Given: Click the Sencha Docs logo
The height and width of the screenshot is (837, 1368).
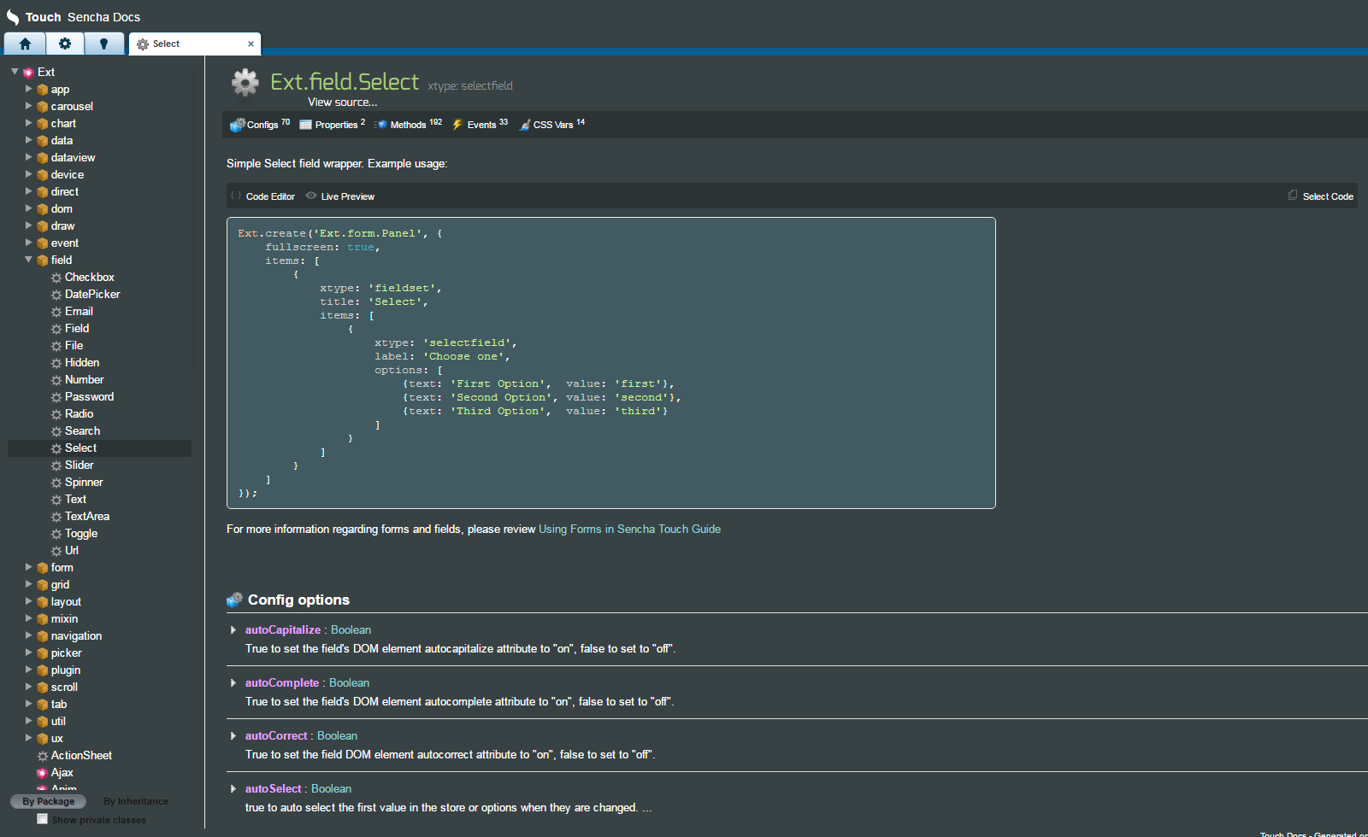Looking at the screenshot, I should [x=74, y=17].
